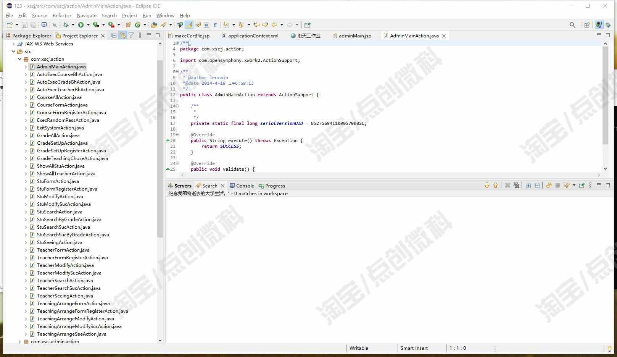Collapse the com.xscj.action package
The width and height of the screenshot is (617, 357).
coord(19,59)
